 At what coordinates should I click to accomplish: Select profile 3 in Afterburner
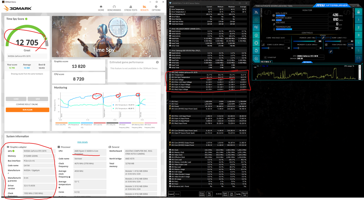(x=358, y=35)
